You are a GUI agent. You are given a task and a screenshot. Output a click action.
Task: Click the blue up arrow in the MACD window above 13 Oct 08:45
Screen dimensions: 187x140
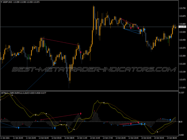pyautogui.click(x=170, y=120)
